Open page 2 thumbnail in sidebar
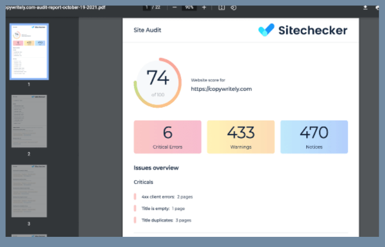 point(29,121)
